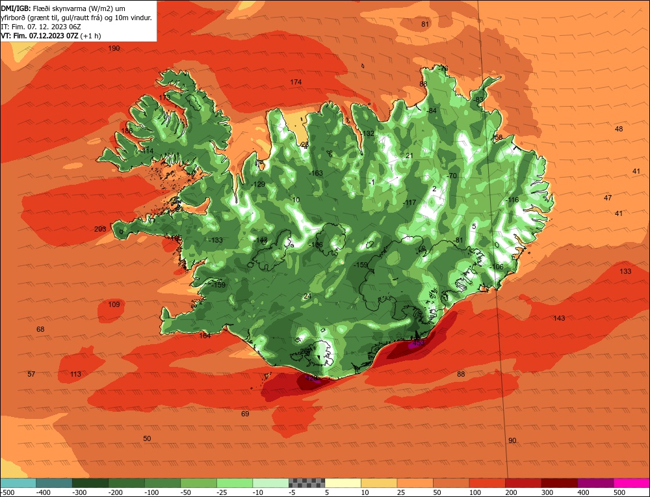
Task: Click the legend label -200
Action: pyautogui.click(x=115, y=492)
